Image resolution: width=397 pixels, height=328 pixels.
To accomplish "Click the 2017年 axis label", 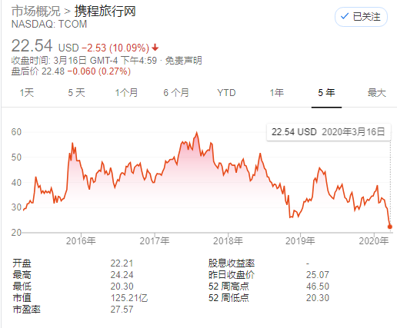I will 155,241.
